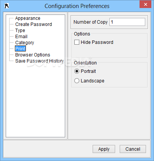
Task: Click the Landscape label text
Action: pyautogui.click(x=93, y=81)
